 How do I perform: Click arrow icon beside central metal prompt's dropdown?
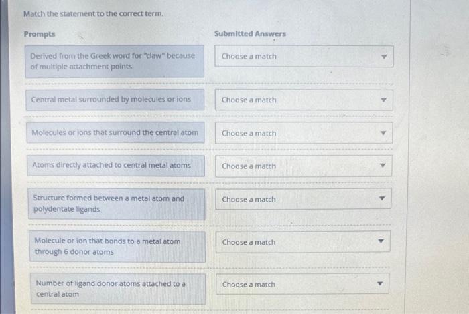coord(383,100)
